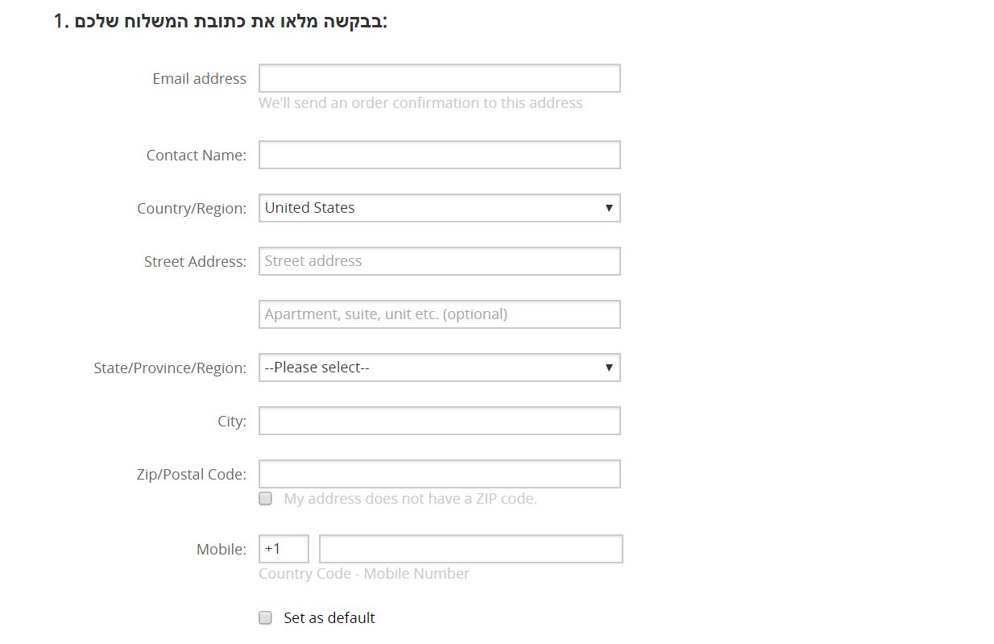
Task: Click the "State/Province/Region:" label text
Action: coord(170,368)
